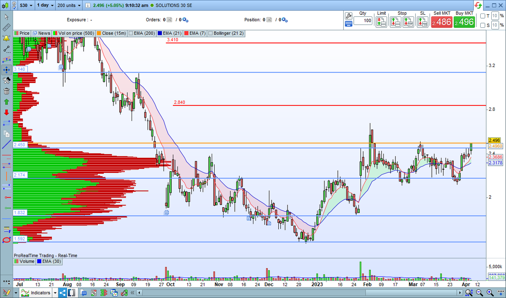Click the Buy MKT 2.496 button
The image size is (506, 298).
465,22
